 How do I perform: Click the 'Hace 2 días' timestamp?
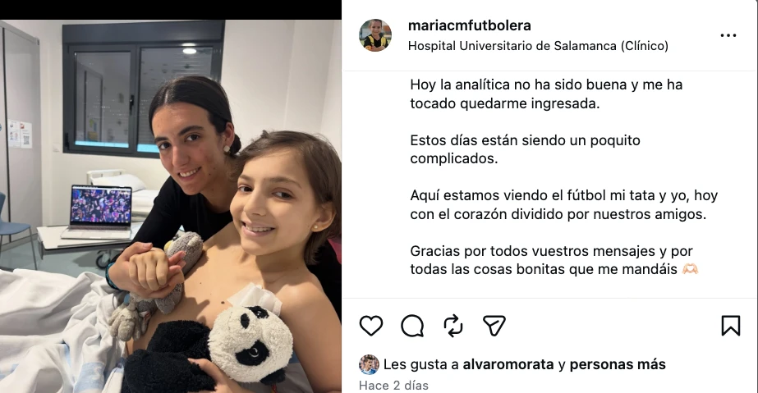[393, 386]
